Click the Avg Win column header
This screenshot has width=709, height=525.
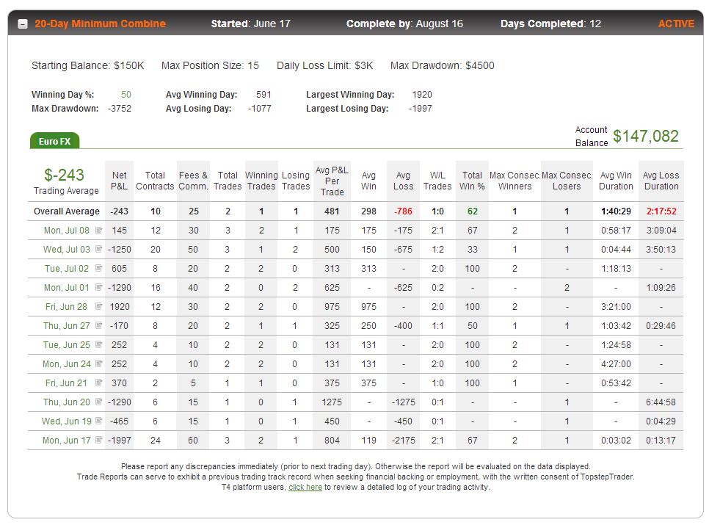point(368,181)
